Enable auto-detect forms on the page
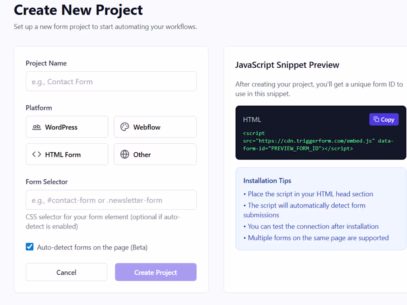Image resolution: width=407 pixels, height=305 pixels. 30,247
